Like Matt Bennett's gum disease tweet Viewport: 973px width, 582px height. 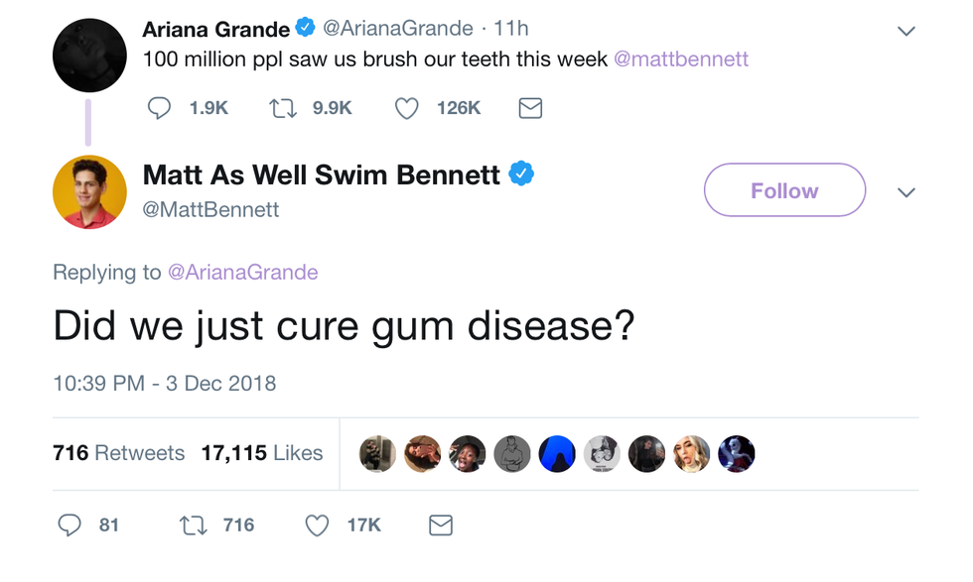tap(317, 524)
